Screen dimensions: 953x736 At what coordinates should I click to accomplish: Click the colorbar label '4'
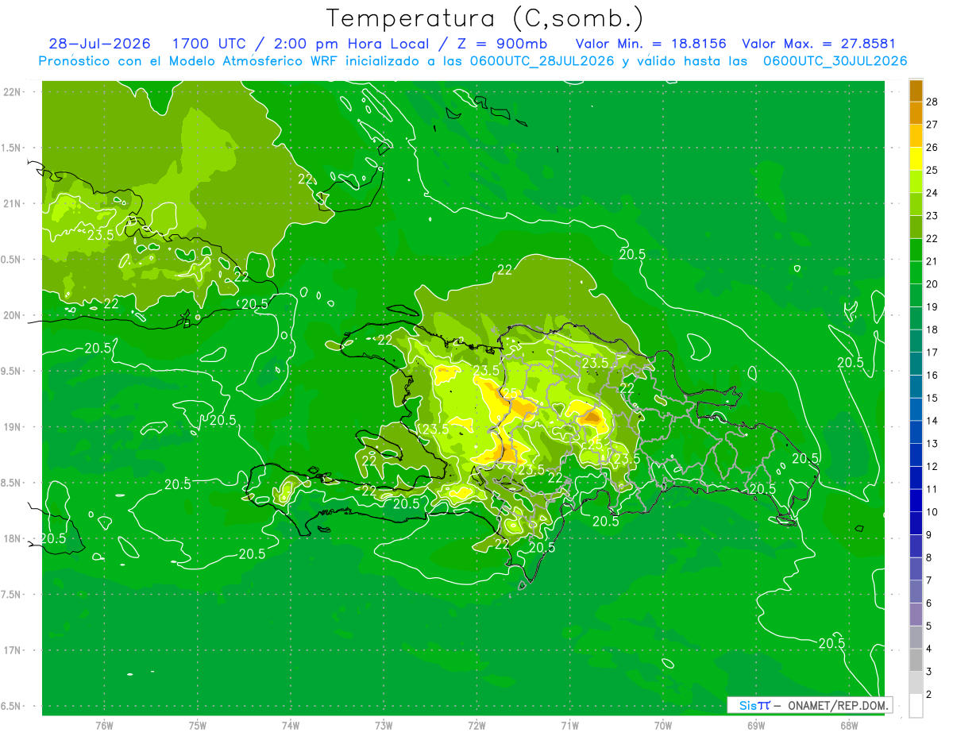(929, 649)
